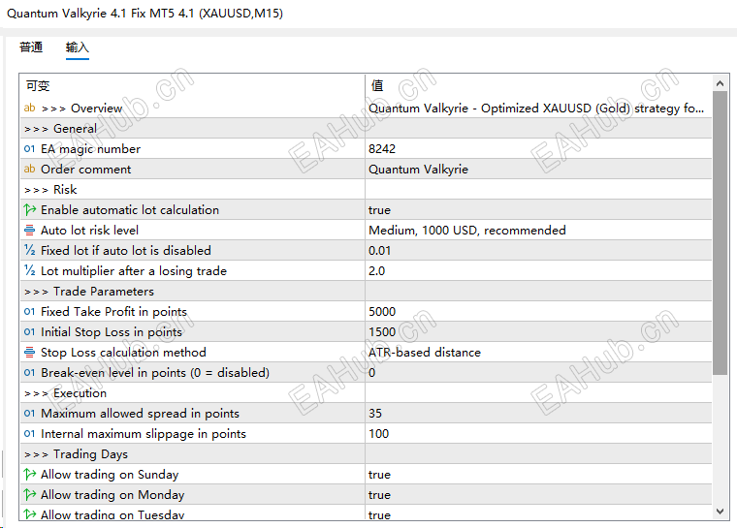Click the 01 icon beside Fixed Take Profit
737x528 pixels.
(x=30, y=311)
